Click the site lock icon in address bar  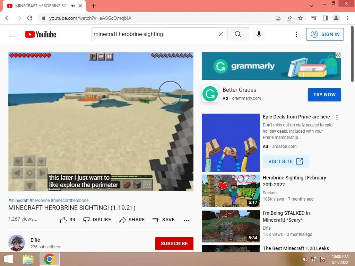(x=44, y=18)
